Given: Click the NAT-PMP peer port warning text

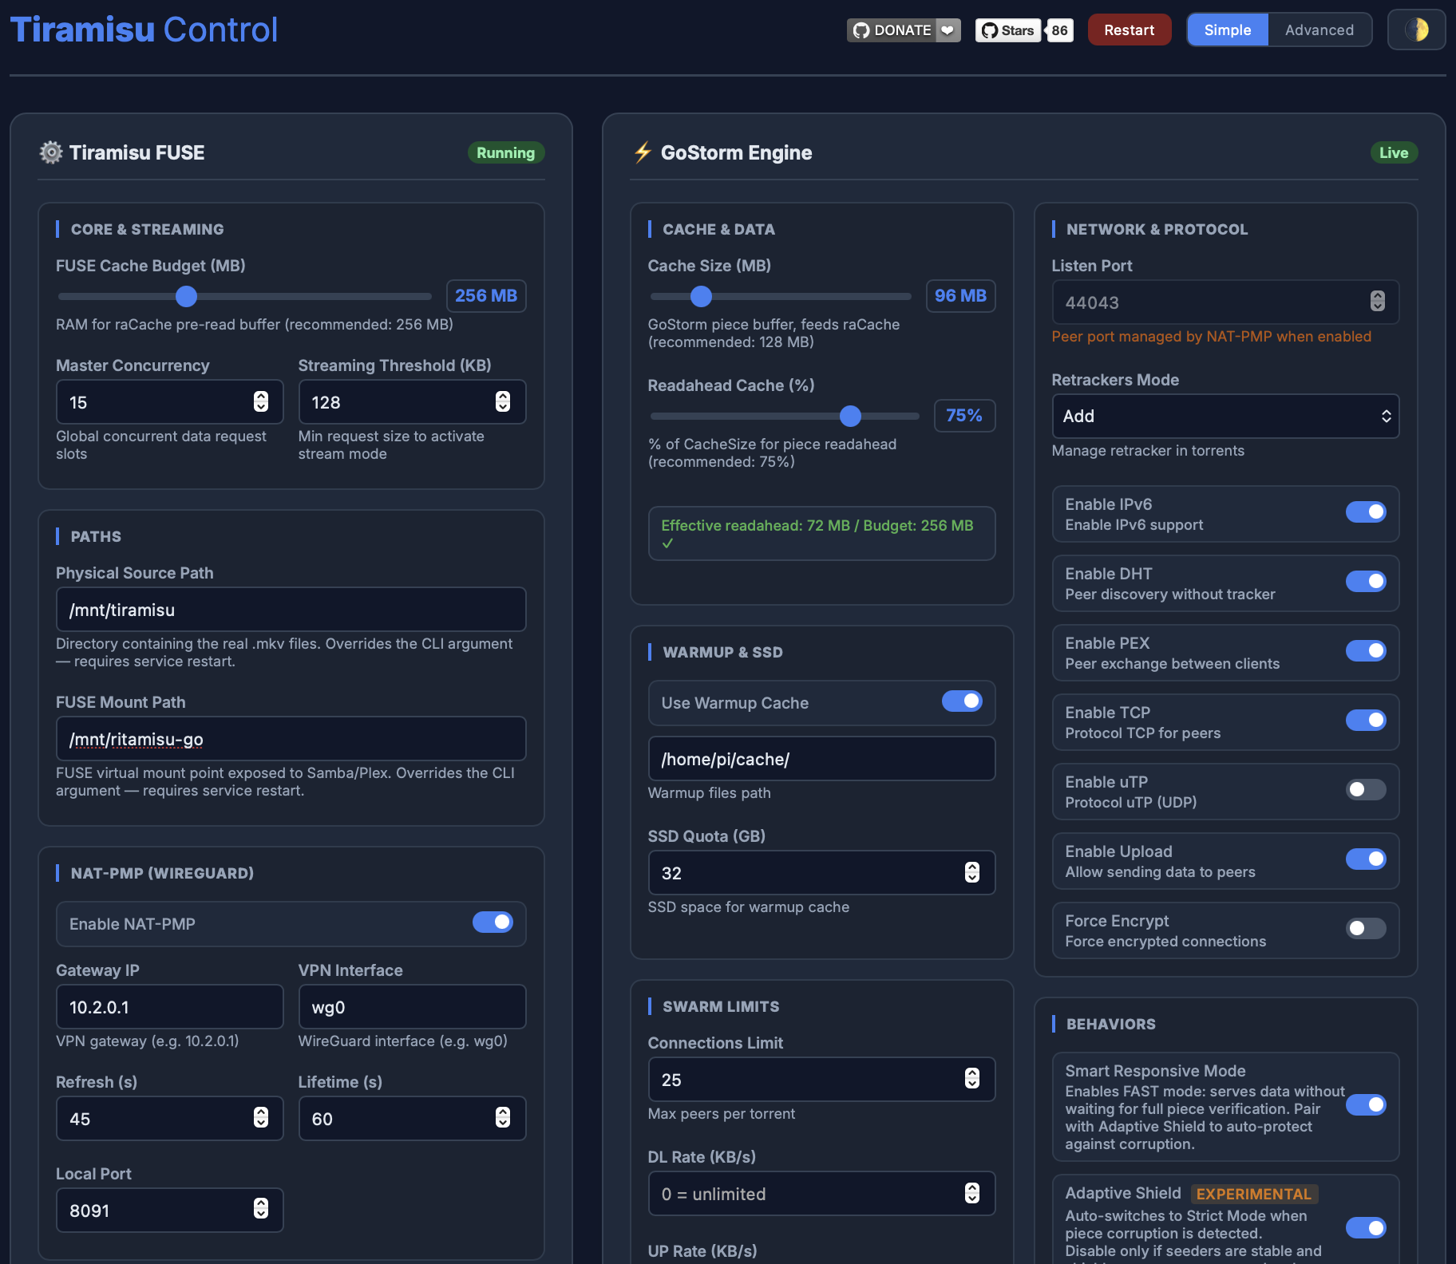Looking at the screenshot, I should tap(1211, 337).
